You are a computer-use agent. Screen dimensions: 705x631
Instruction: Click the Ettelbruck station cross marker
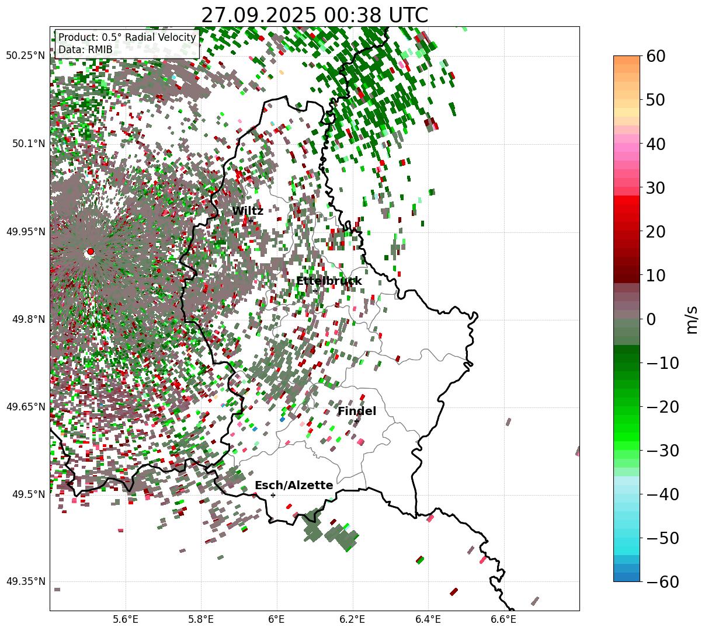click(x=315, y=291)
